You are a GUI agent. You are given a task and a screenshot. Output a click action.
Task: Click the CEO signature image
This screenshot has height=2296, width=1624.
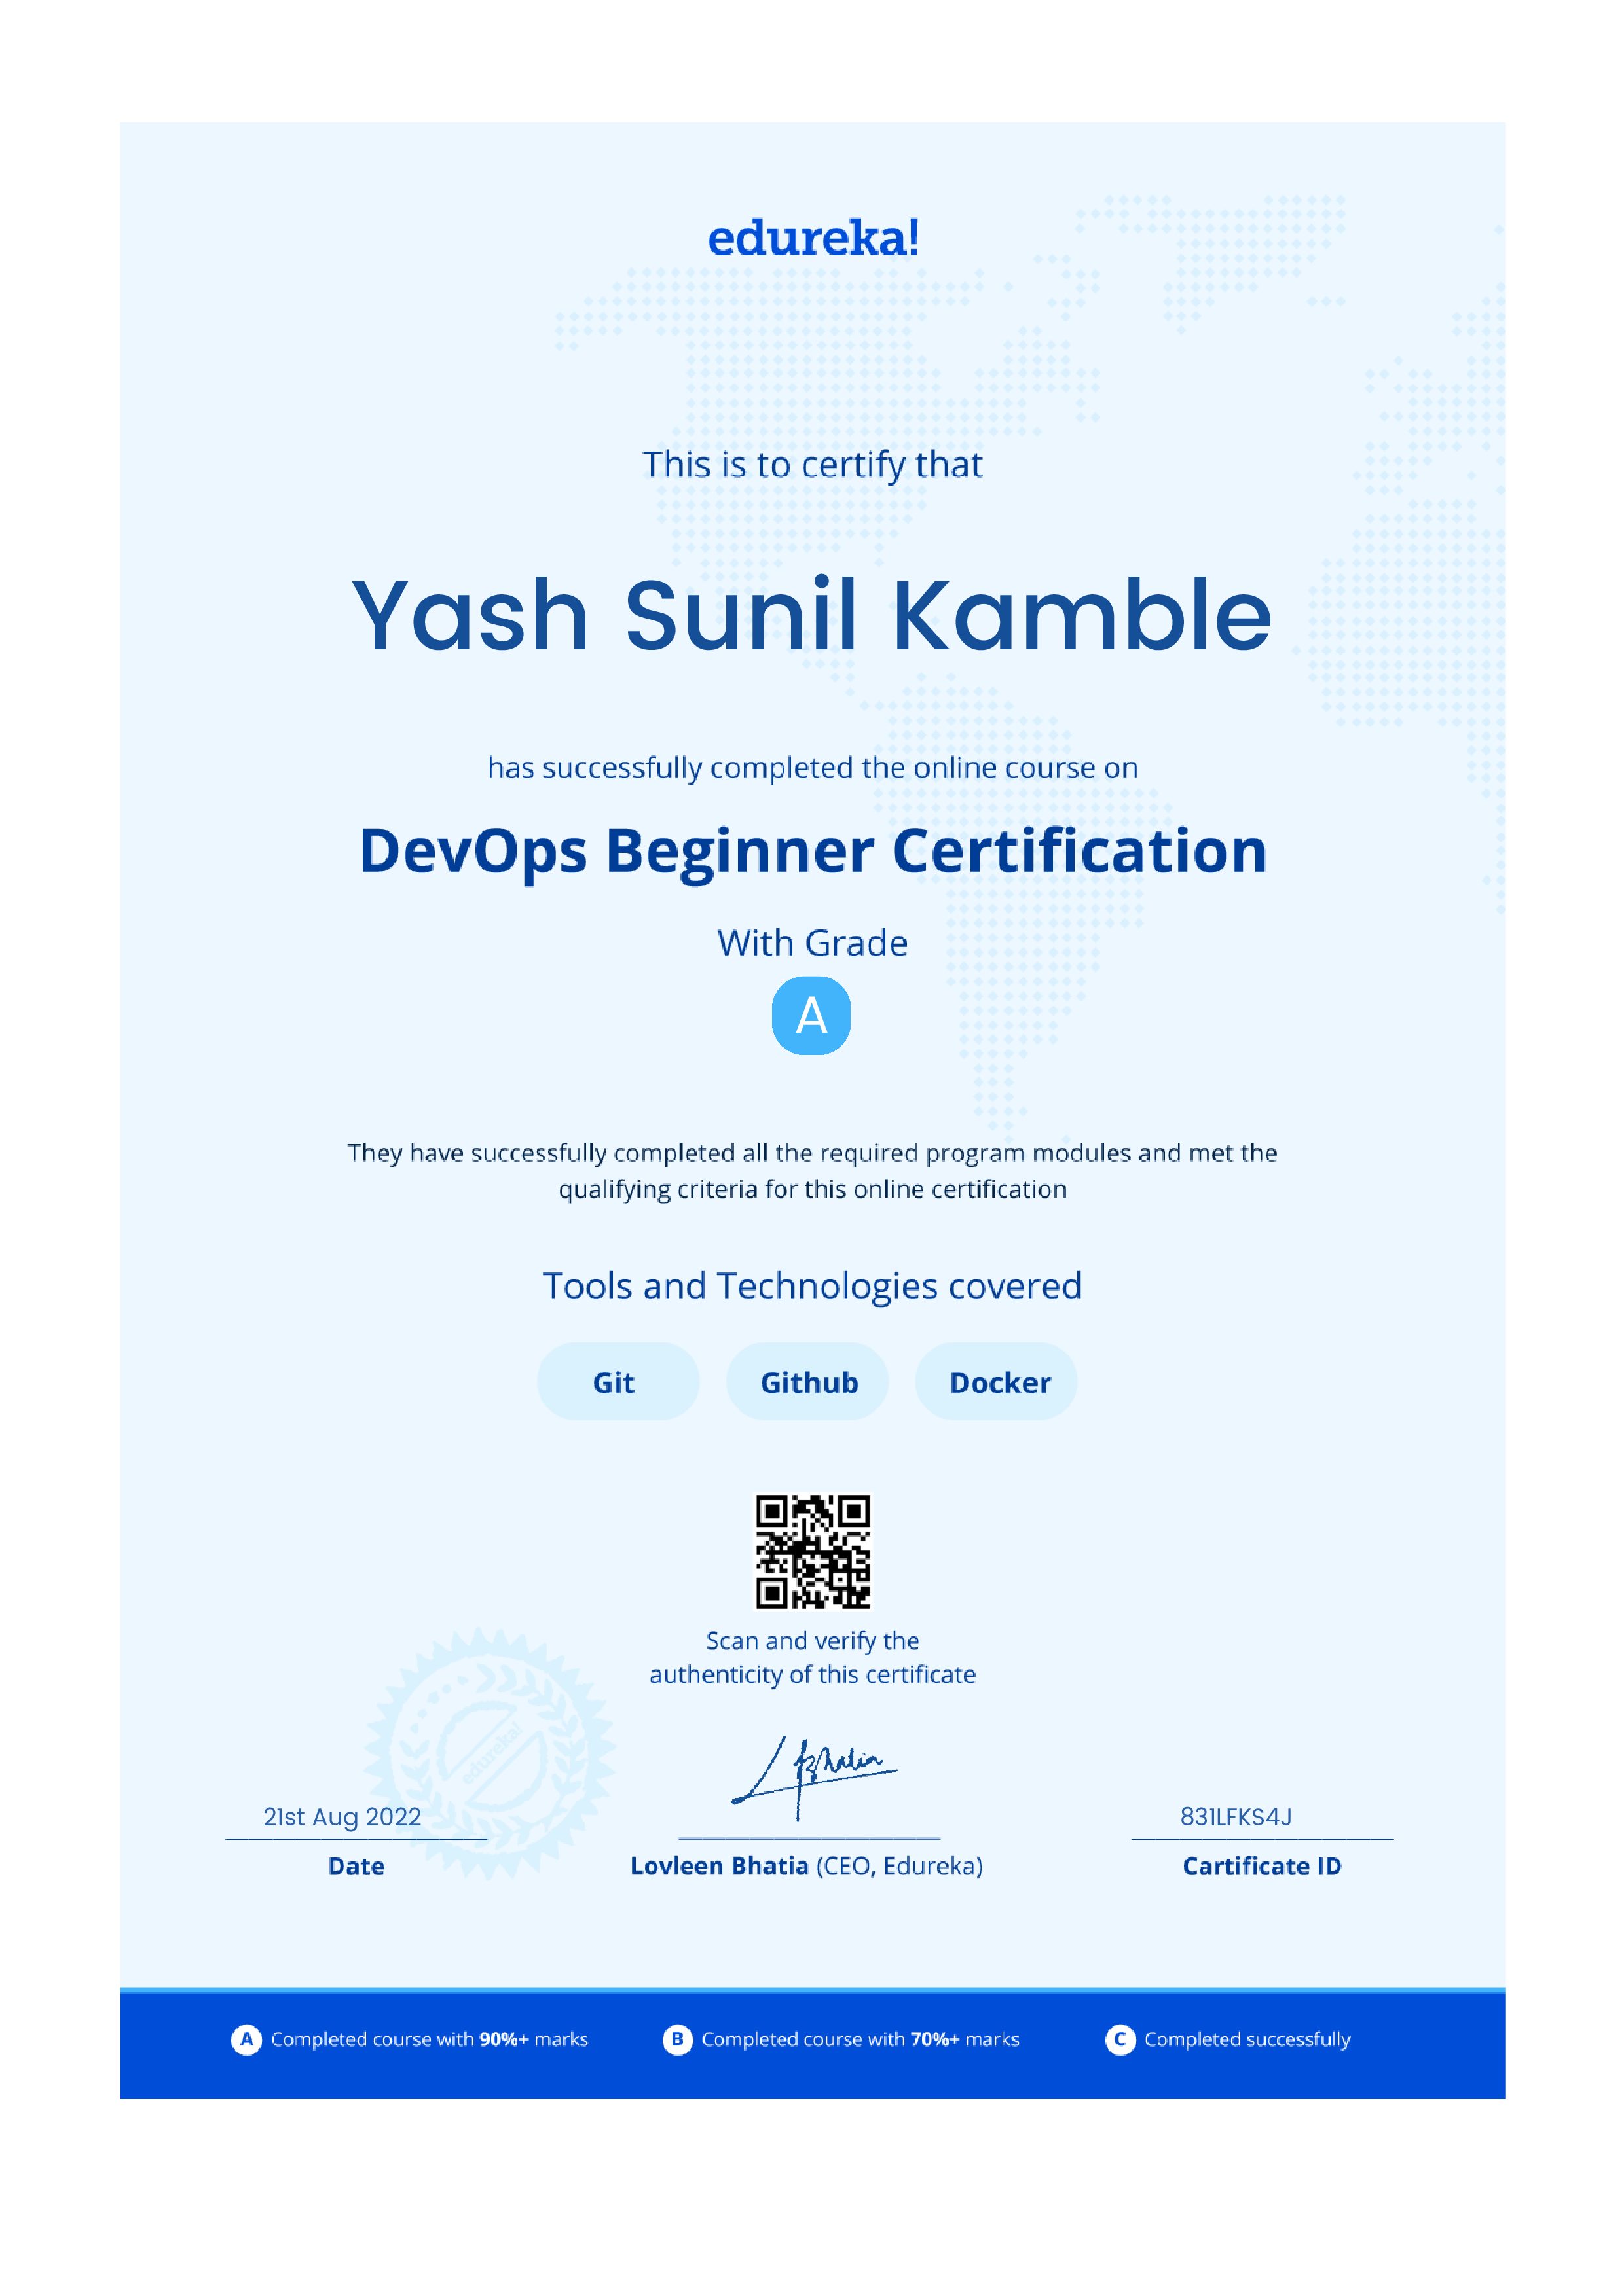813,1779
